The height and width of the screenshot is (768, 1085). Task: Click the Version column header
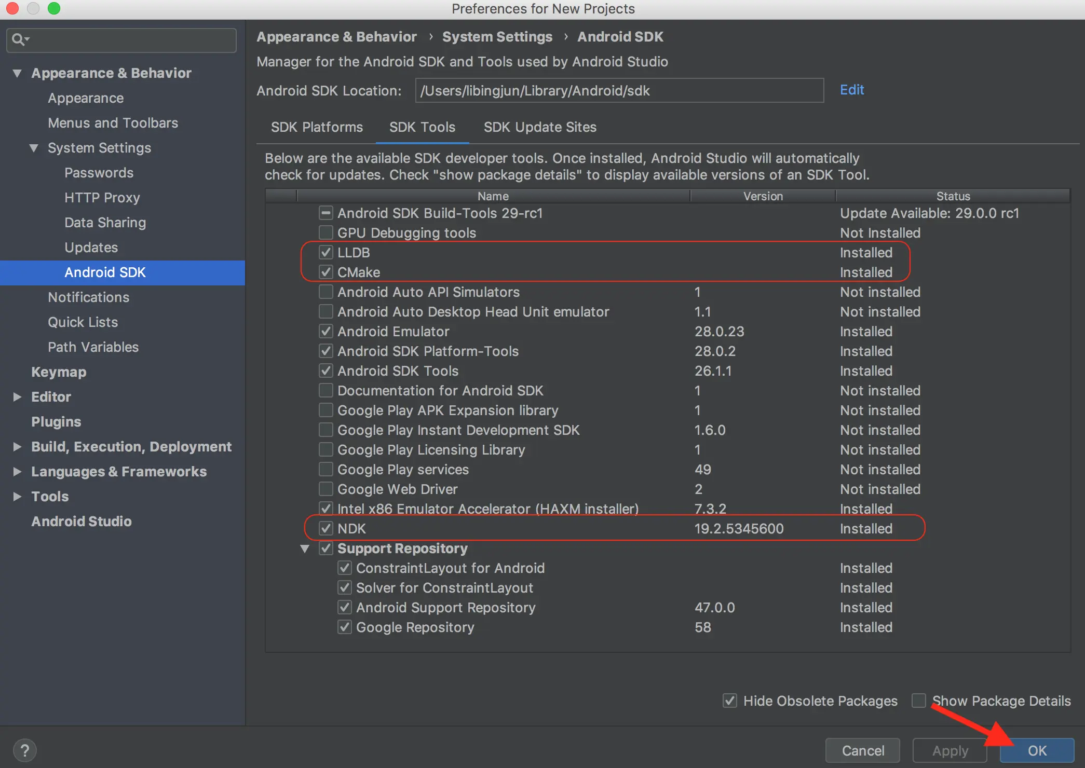(763, 196)
